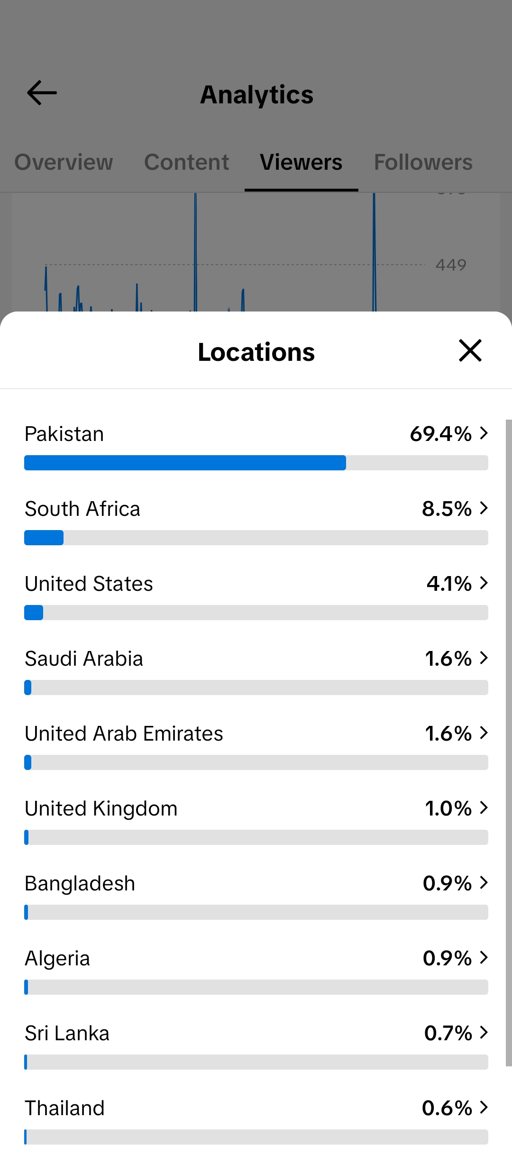
Task: Select the Bangladesh row label
Action: pos(80,884)
